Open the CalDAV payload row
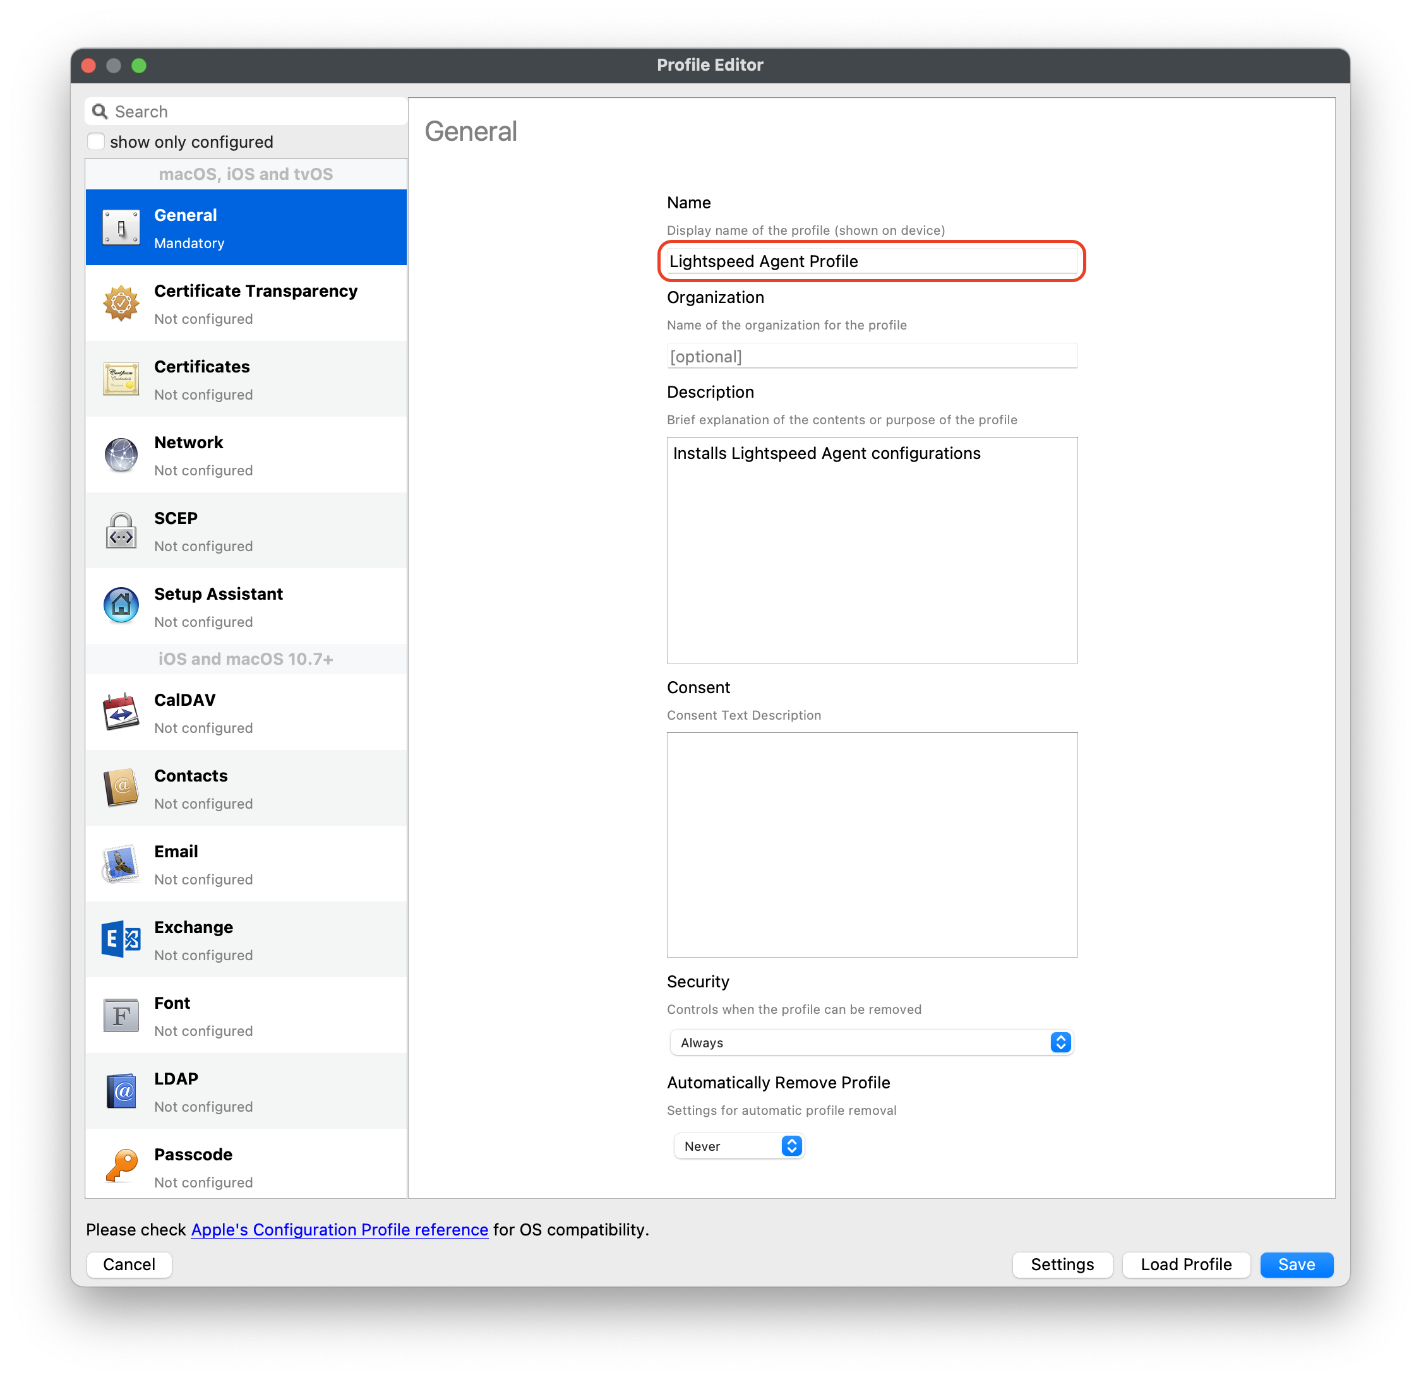The width and height of the screenshot is (1421, 1380). coord(246,713)
